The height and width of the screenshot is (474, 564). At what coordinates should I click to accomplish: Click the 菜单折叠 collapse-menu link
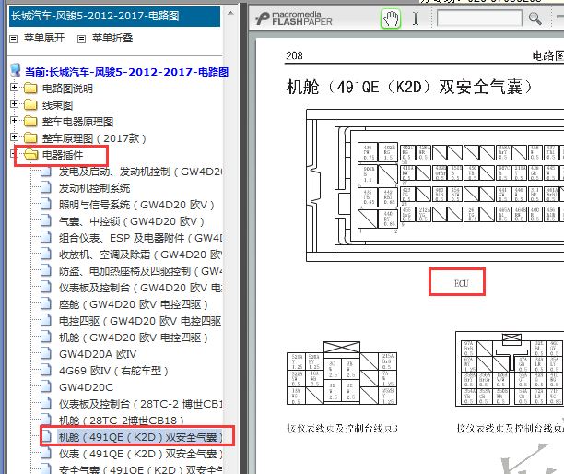click(x=112, y=38)
